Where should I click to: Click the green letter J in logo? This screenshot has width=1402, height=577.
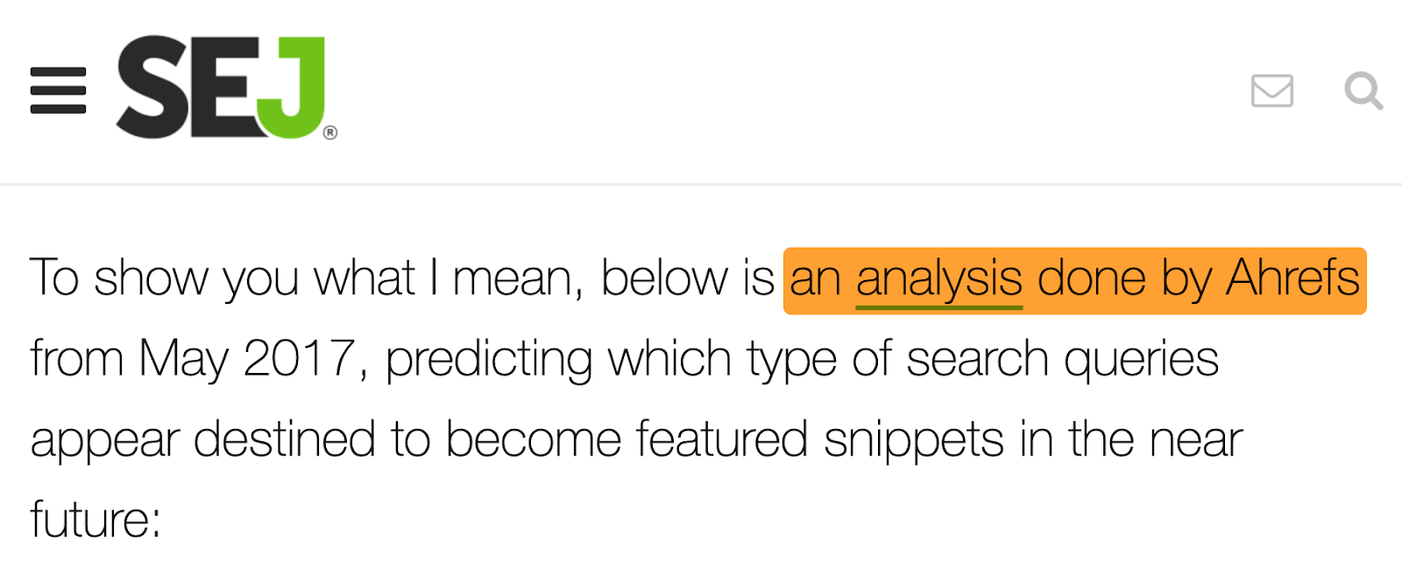click(x=291, y=87)
